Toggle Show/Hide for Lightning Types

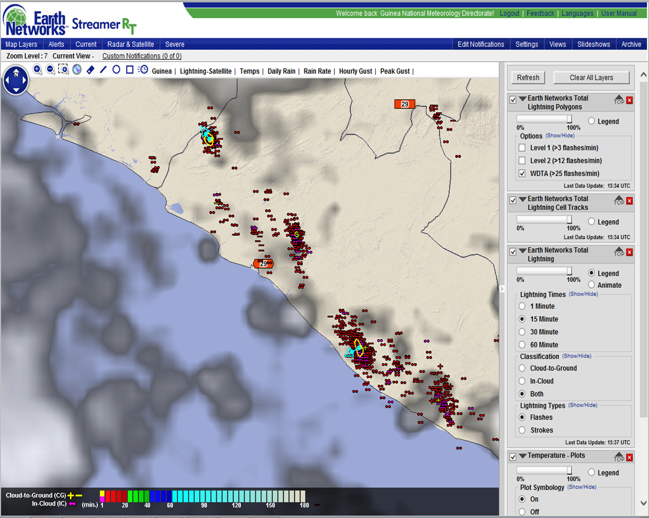click(x=583, y=405)
